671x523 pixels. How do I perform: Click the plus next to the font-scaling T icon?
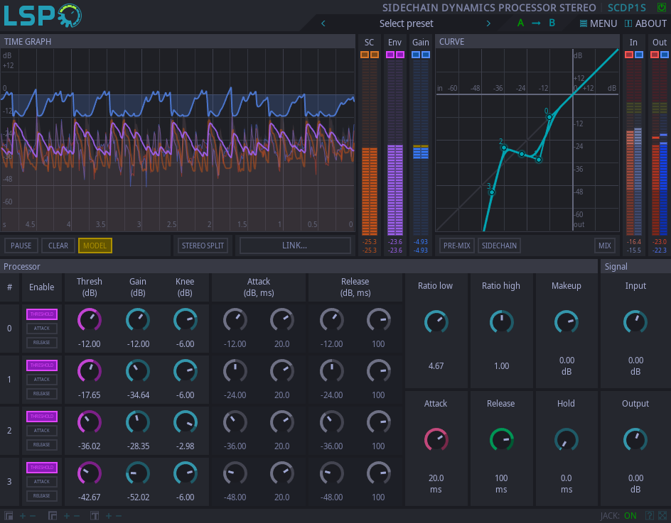pyautogui.click(x=108, y=516)
